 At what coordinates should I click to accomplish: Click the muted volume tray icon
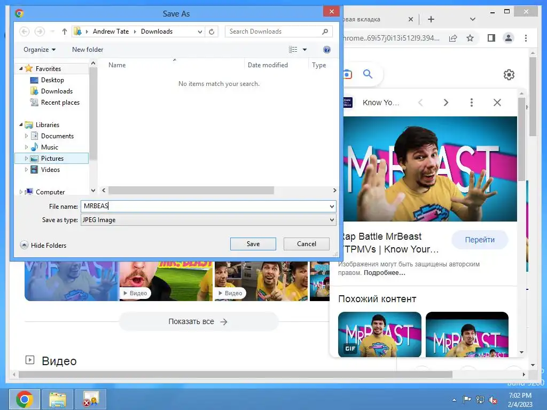(x=493, y=400)
